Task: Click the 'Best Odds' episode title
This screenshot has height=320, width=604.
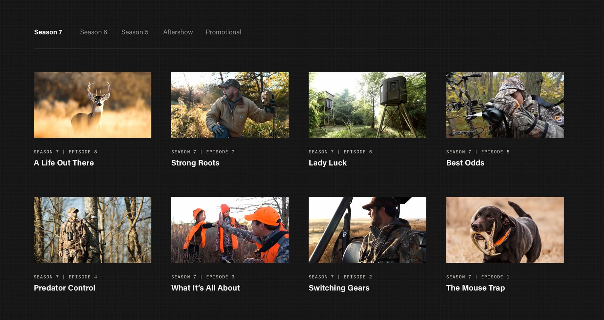Action: (x=465, y=163)
